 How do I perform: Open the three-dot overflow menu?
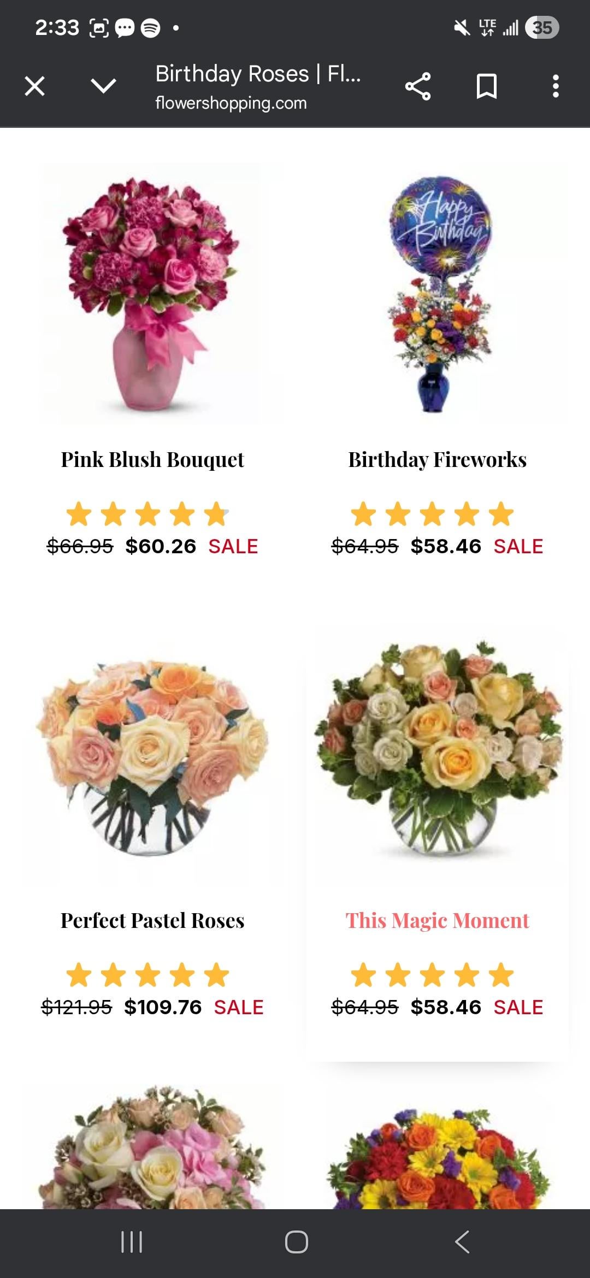click(556, 86)
